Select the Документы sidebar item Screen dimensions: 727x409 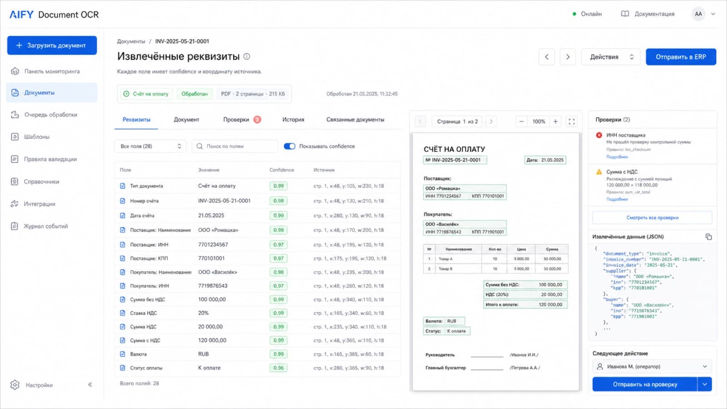[52, 93]
